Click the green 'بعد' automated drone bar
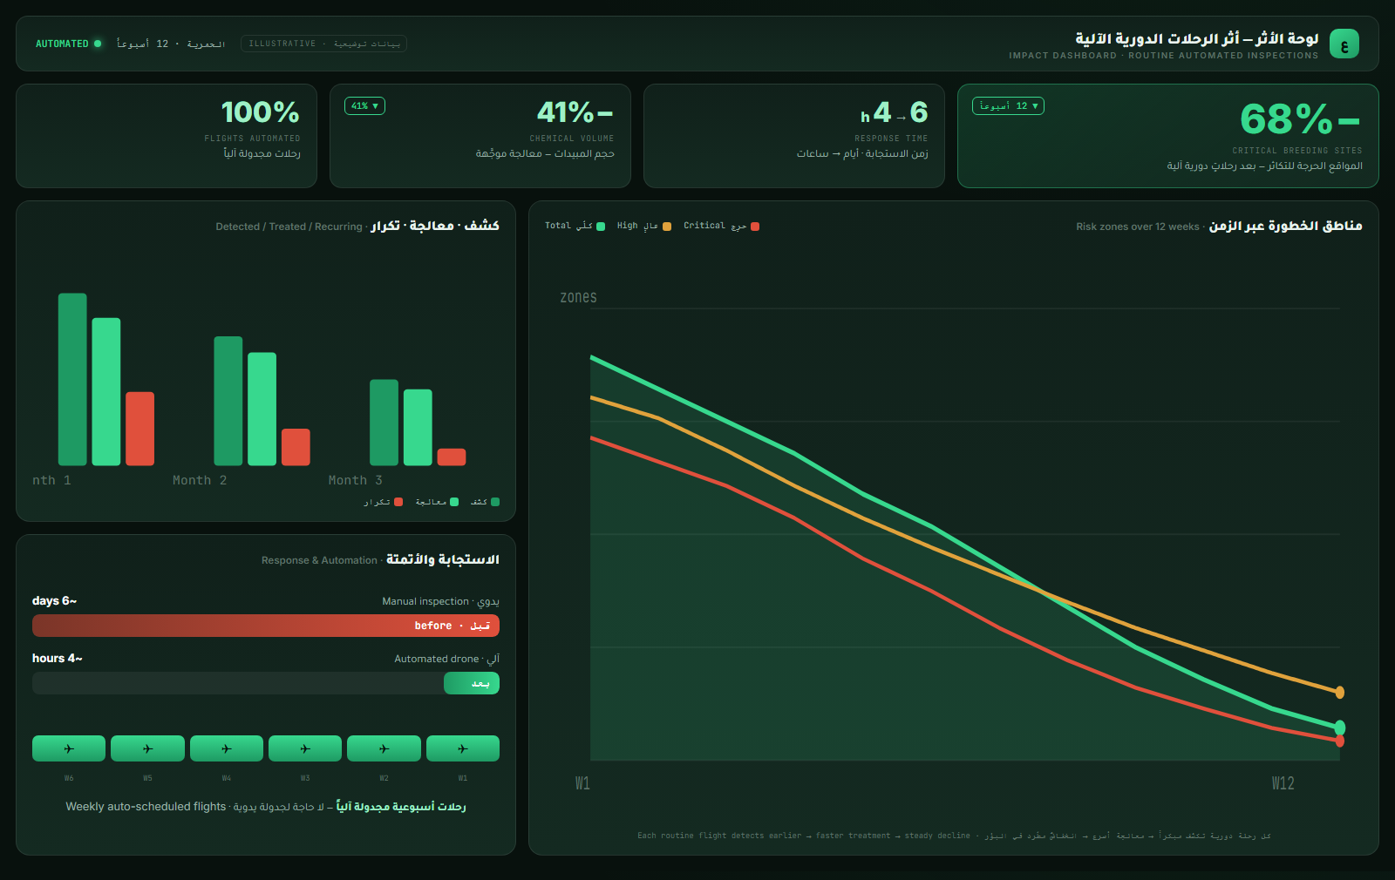The height and width of the screenshot is (880, 1395). pyautogui.click(x=472, y=683)
